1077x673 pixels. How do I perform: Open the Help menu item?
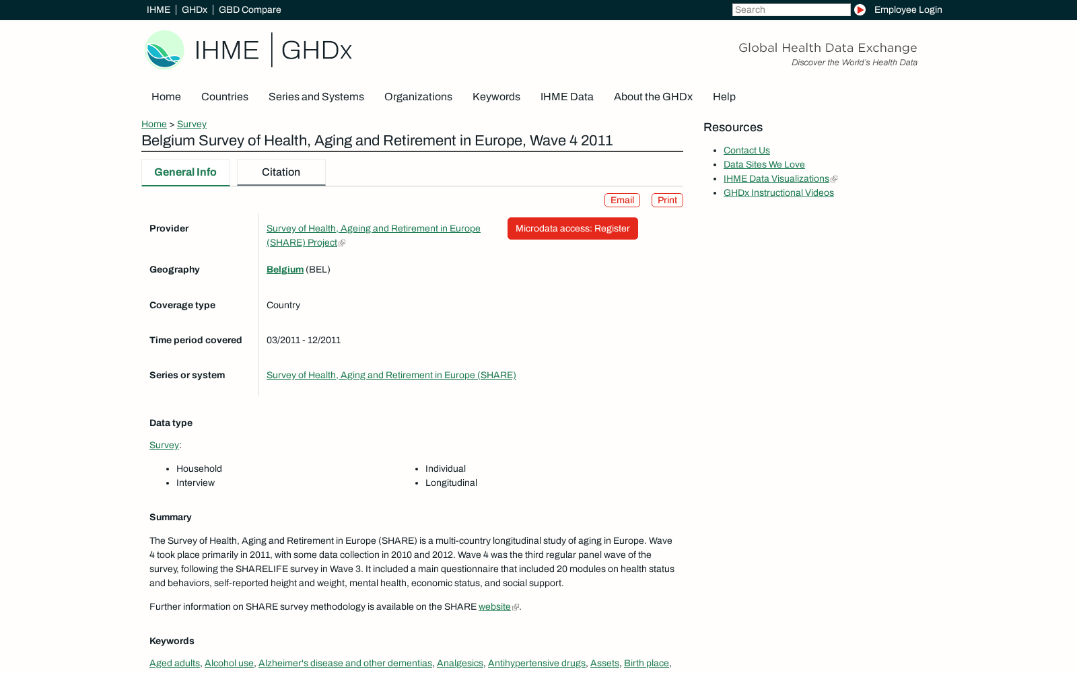(x=724, y=97)
